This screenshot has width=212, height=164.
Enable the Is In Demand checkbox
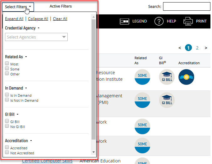(x=7, y=95)
